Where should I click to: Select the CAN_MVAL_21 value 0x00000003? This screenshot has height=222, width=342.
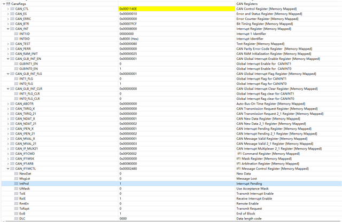[x=128, y=144]
